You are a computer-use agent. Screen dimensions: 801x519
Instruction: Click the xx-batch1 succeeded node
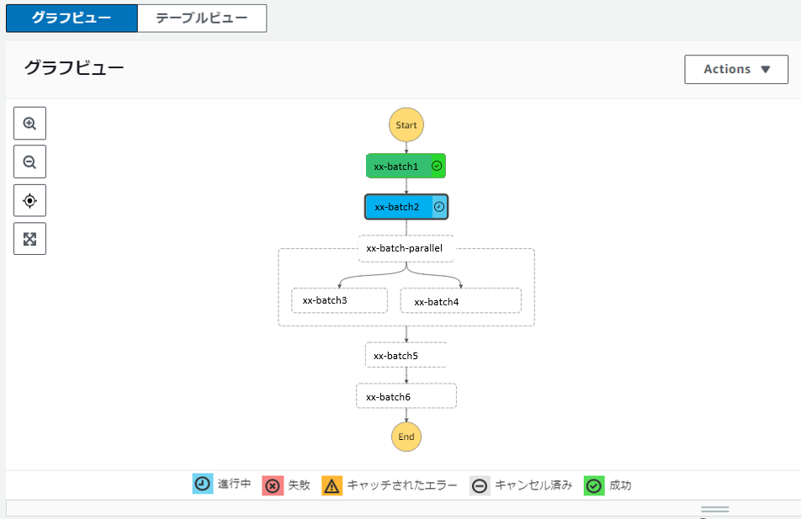[406, 166]
